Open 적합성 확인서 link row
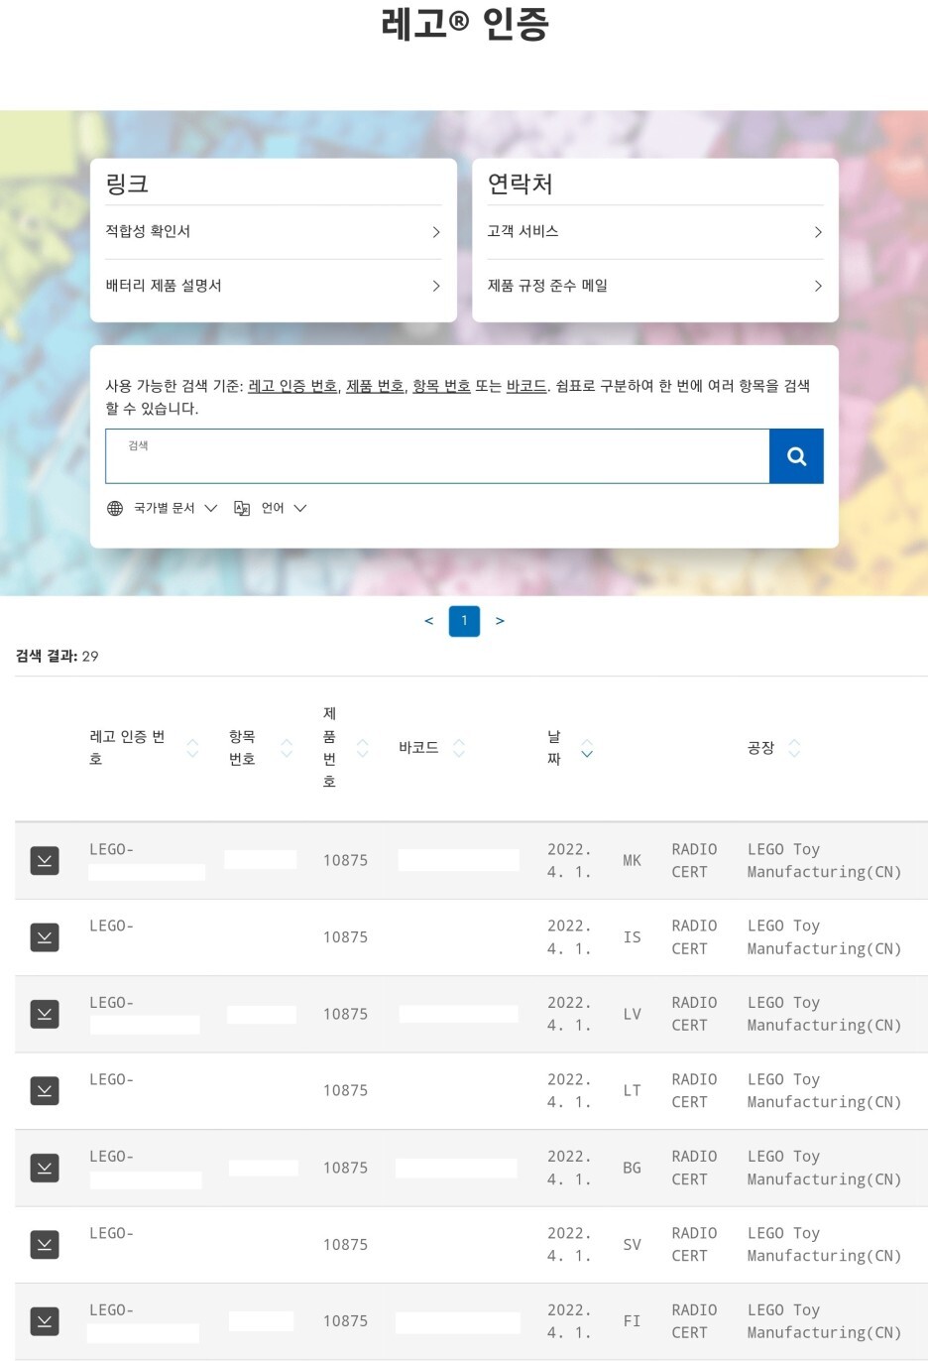Image resolution: width=928 pixels, height=1361 pixels. click(x=273, y=232)
